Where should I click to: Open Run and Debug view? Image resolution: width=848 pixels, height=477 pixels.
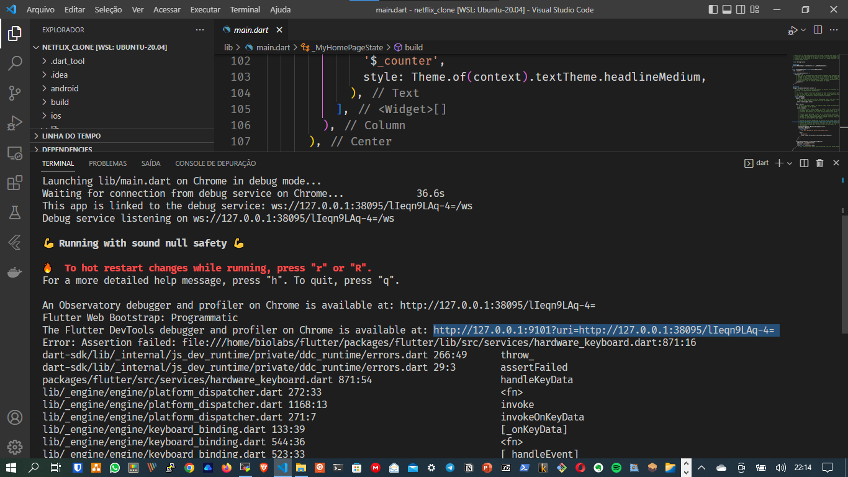(15, 123)
